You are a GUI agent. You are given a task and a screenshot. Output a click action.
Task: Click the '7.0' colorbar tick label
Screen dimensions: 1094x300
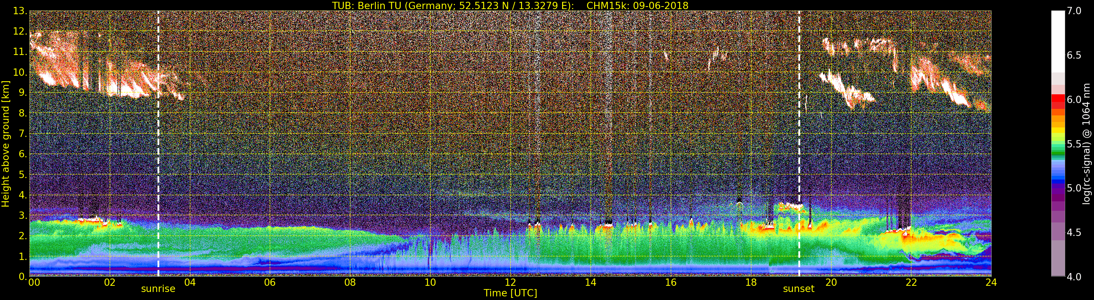(1074, 11)
